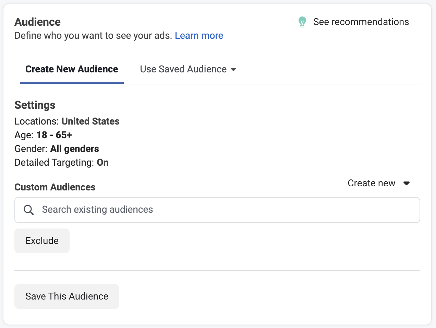
Task: Open the Create new dropdown label
Action: [x=371, y=183]
